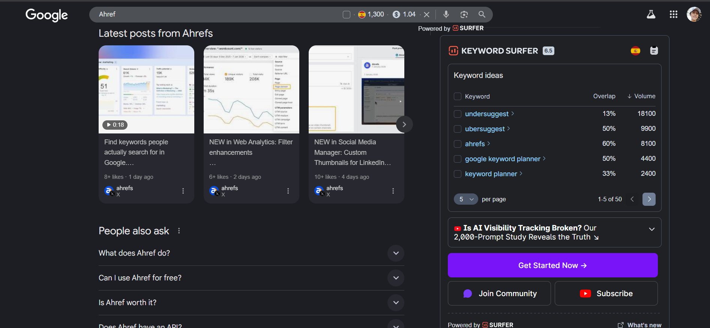Open the Google account avatar
Screen dimensions: 710x328
tap(694, 14)
